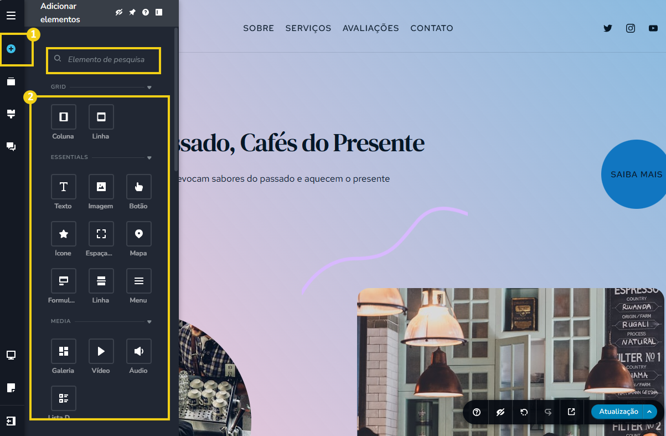Insert a Galeria element
The image size is (666, 436).
(63, 351)
